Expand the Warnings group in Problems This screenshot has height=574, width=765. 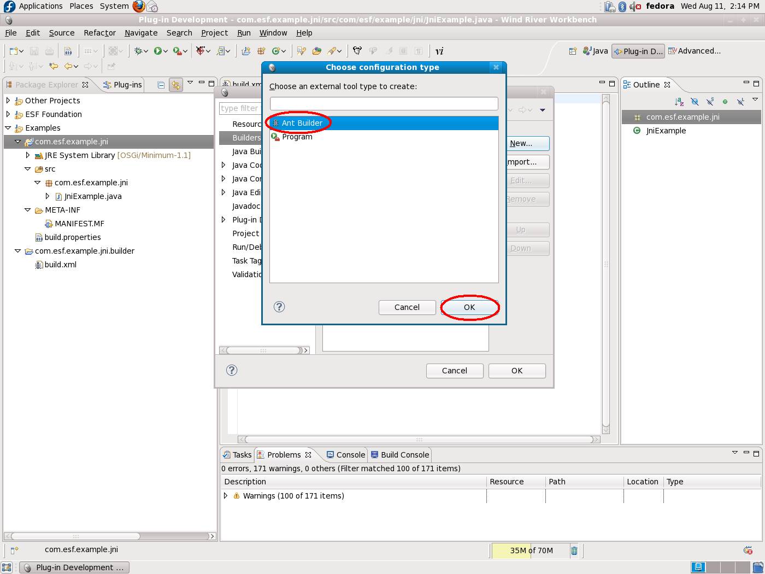226,496
